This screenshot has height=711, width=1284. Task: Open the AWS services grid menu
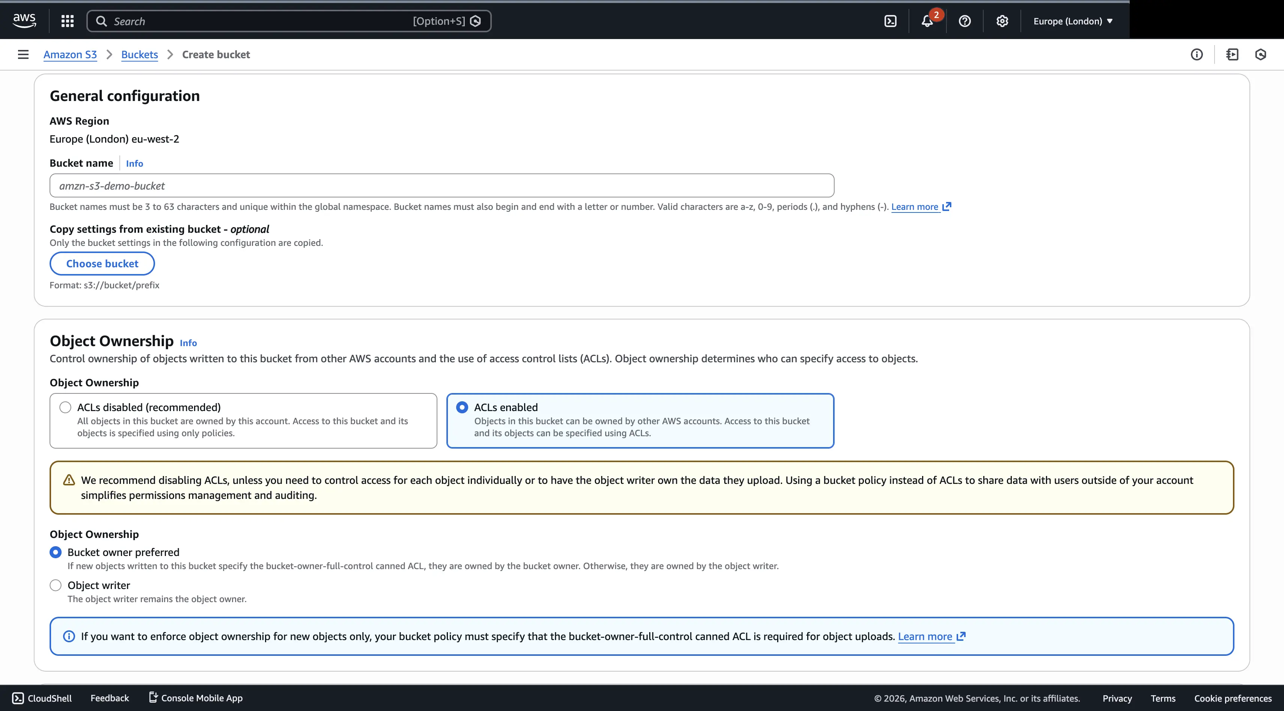coord(67,21)
